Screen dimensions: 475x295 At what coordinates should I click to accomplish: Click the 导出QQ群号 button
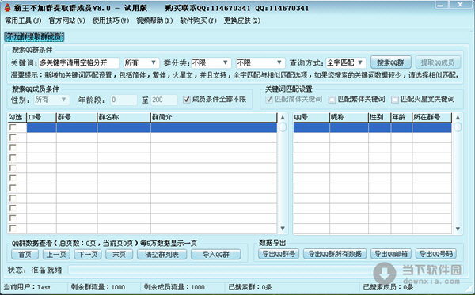279,254
